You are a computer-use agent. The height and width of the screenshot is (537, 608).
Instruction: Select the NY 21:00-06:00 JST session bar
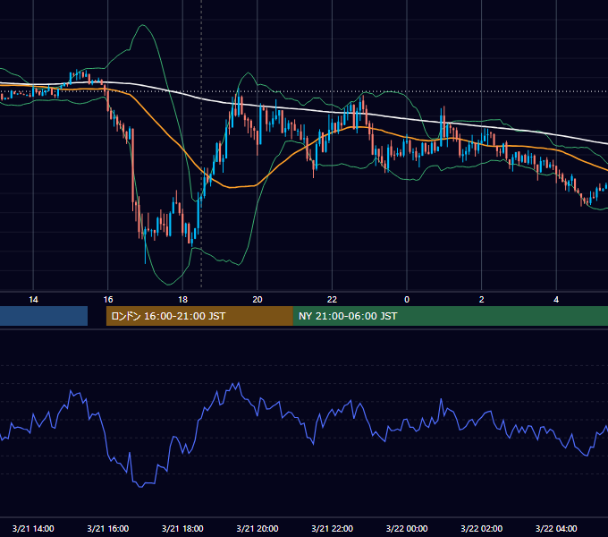point(450,316)
